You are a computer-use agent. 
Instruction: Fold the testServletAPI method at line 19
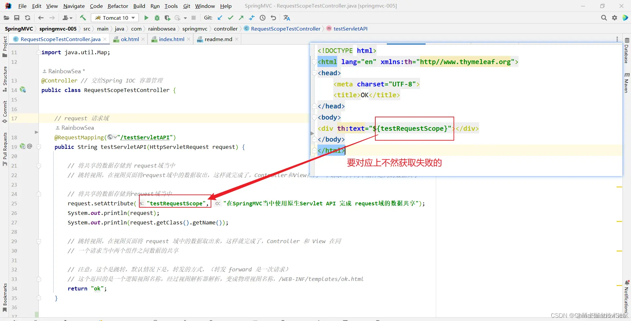click(39, 147)
